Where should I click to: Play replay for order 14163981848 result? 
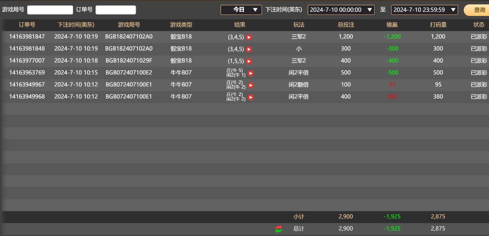tap(249, 49)
